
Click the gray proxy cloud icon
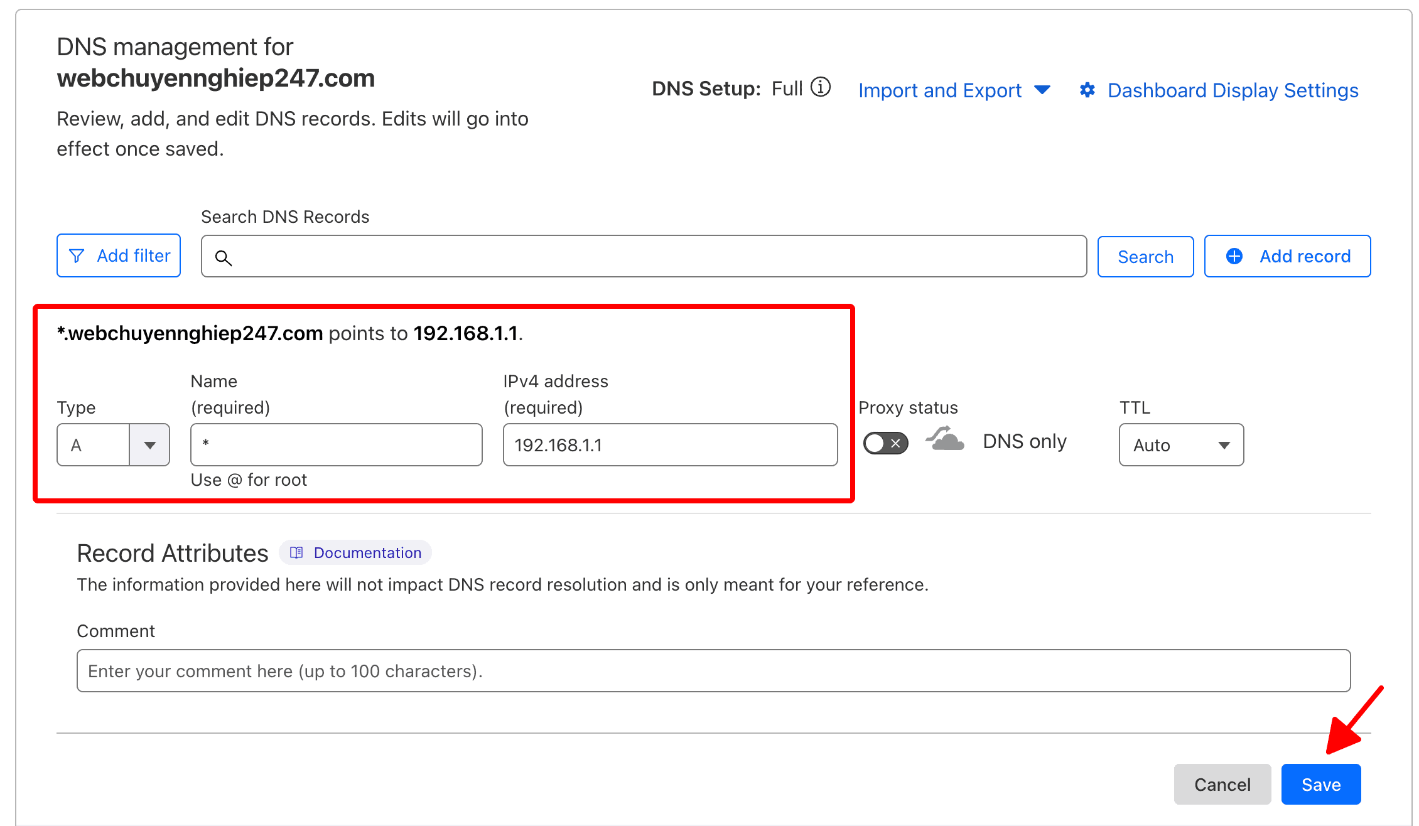click(x=945, y=439)
